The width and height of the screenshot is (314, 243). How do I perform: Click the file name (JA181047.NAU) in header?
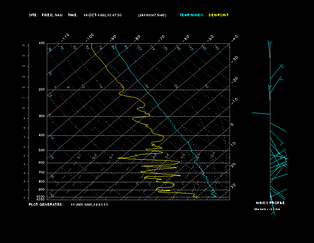click(x=152, y=15)
